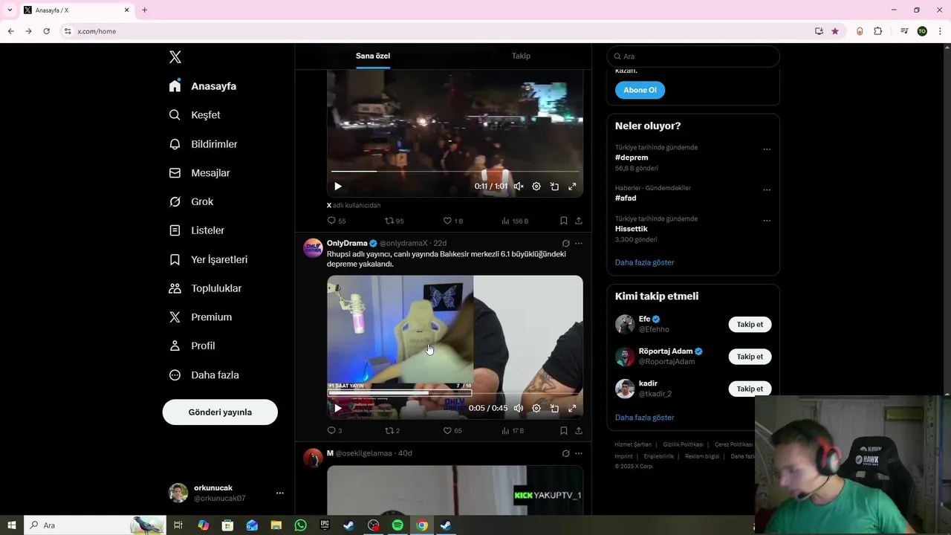
Task: Open Premium page
Action: (201, 317)
